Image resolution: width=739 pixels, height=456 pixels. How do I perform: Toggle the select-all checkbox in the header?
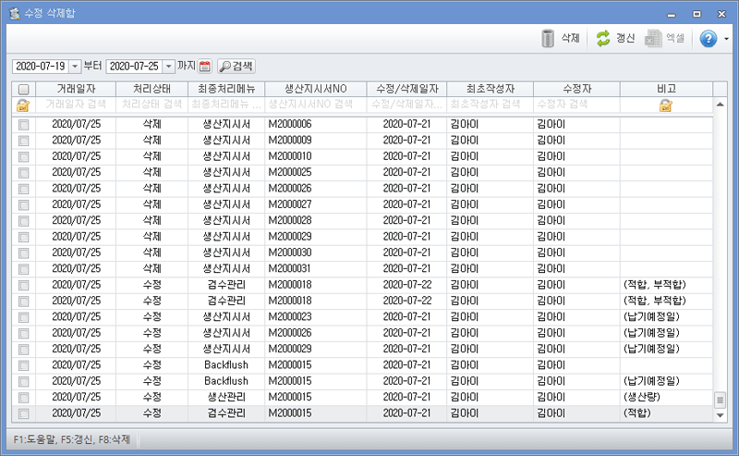[23, 90]
